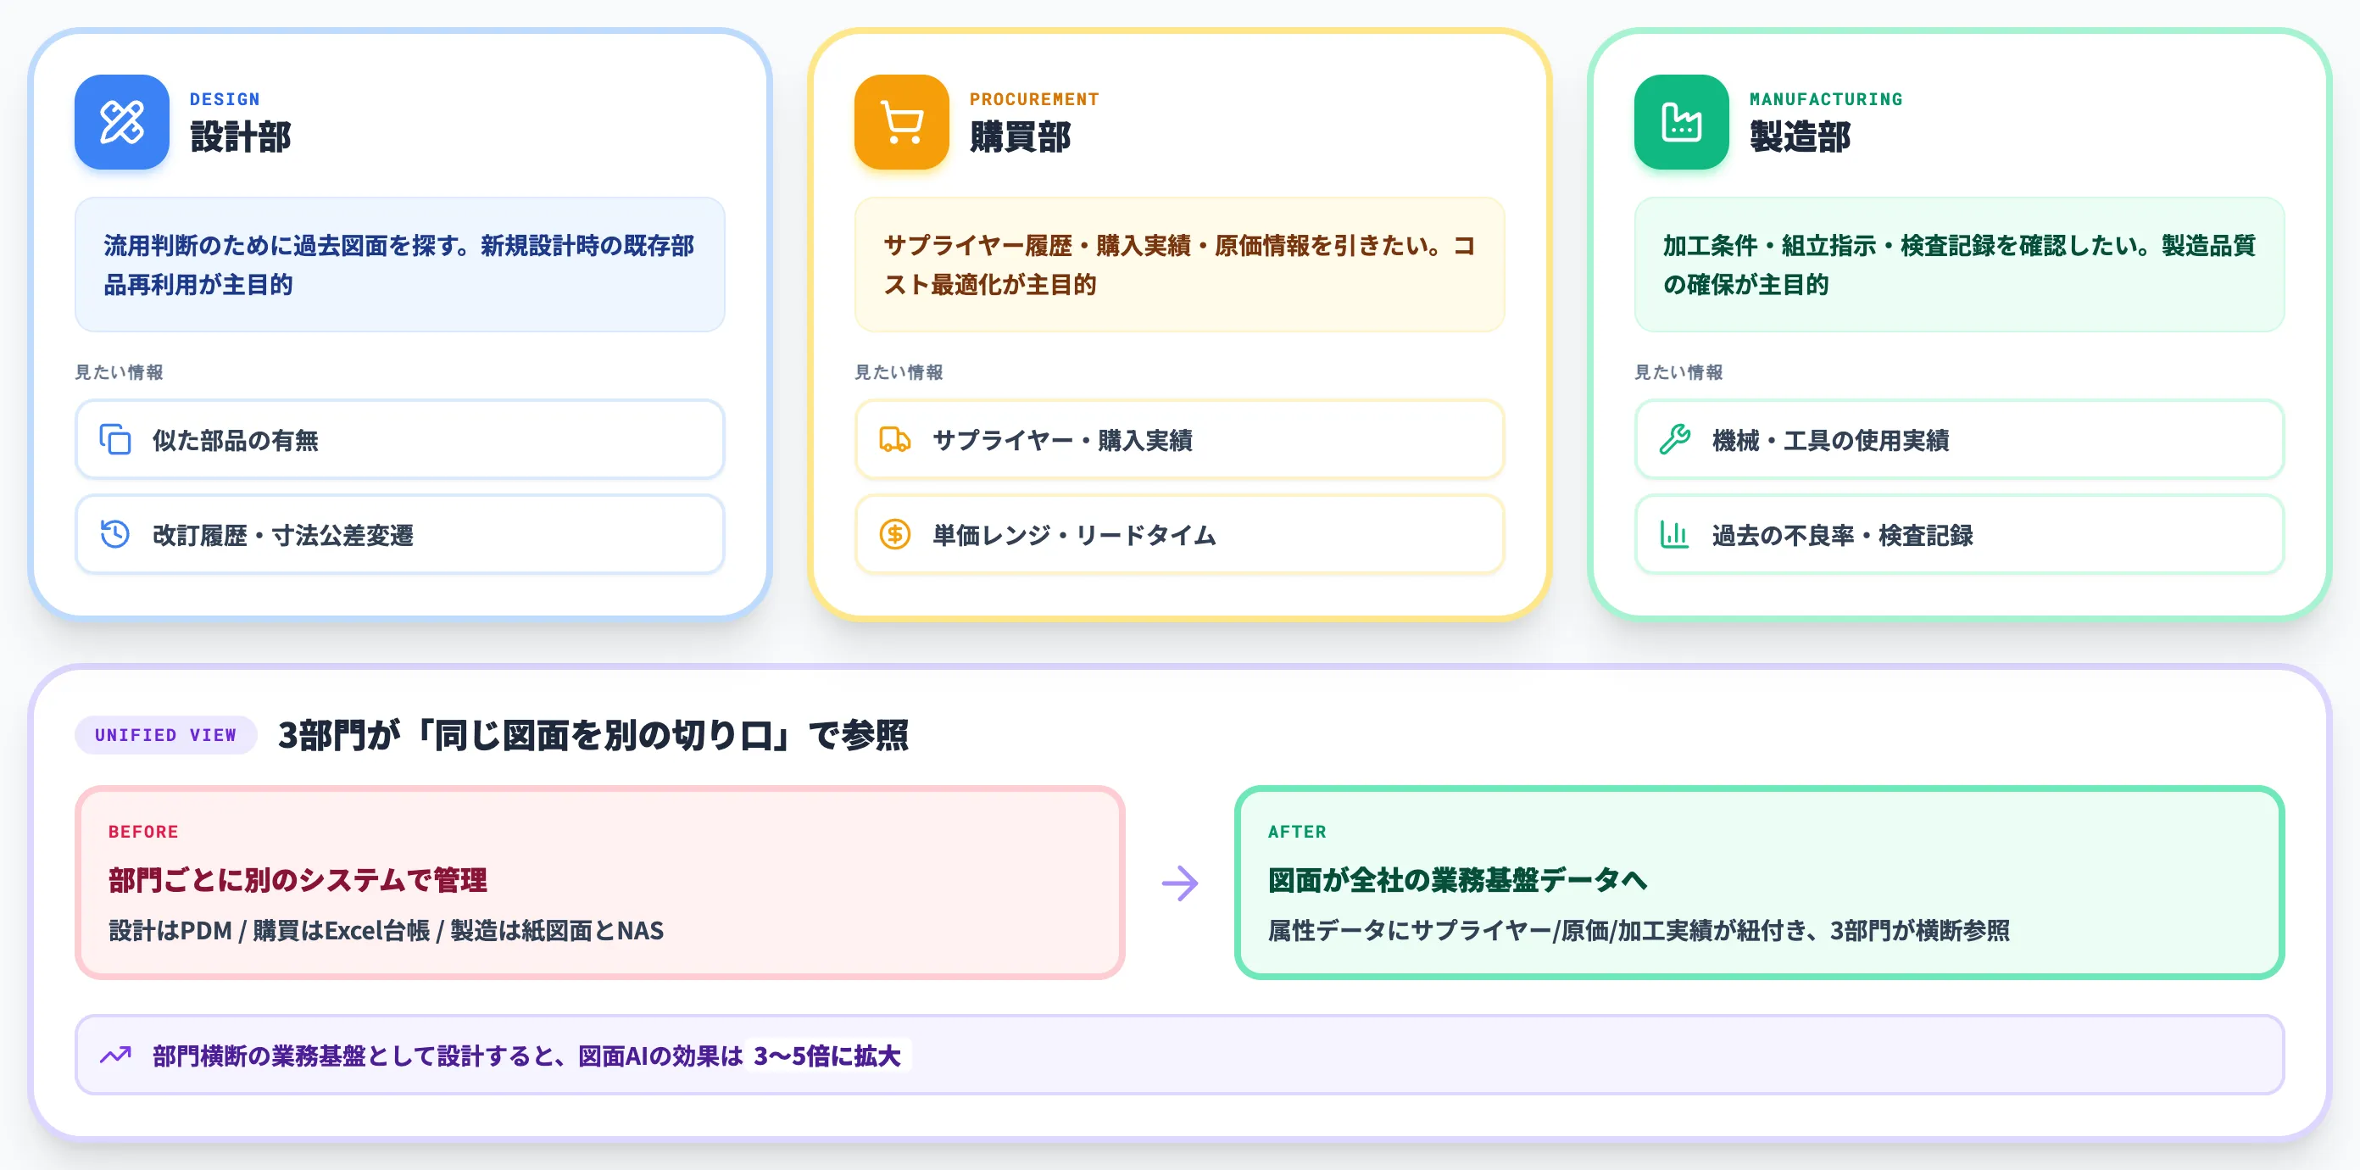The height and width of the screenshot is (1170, 2360).
Task: Select the 改訂履歴・寸法公差変遷 item
Action: (x=399, y=534)
